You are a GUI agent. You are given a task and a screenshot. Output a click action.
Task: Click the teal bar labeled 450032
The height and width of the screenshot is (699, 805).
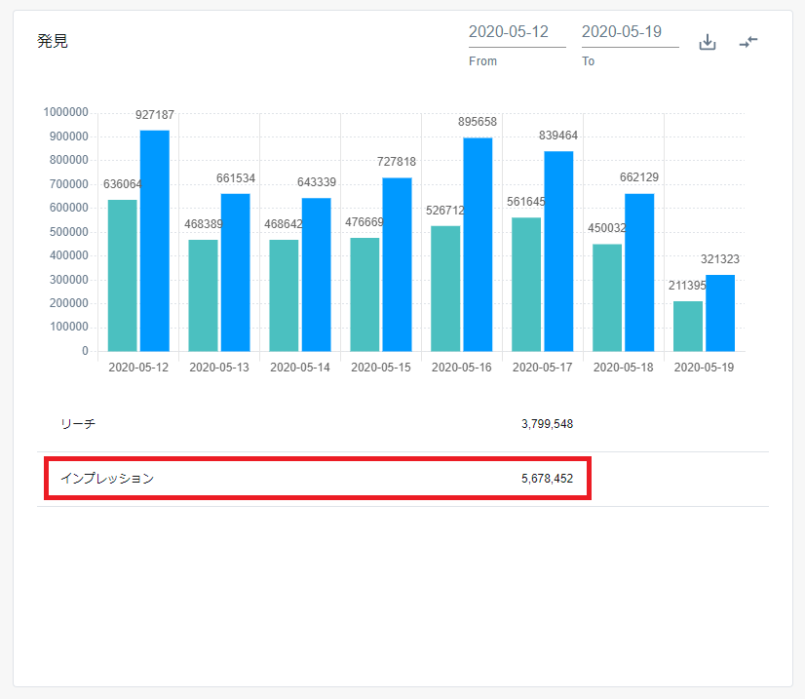tap(607, 297)
